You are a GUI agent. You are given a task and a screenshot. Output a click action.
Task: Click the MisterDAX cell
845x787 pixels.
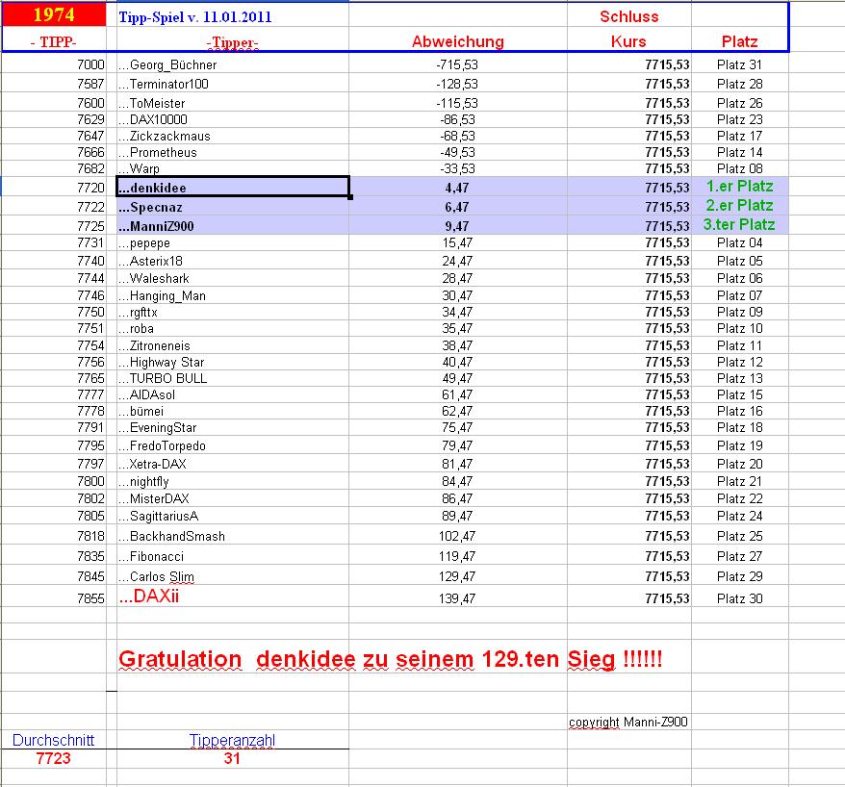pyautogui.click(x=233, y=498)
